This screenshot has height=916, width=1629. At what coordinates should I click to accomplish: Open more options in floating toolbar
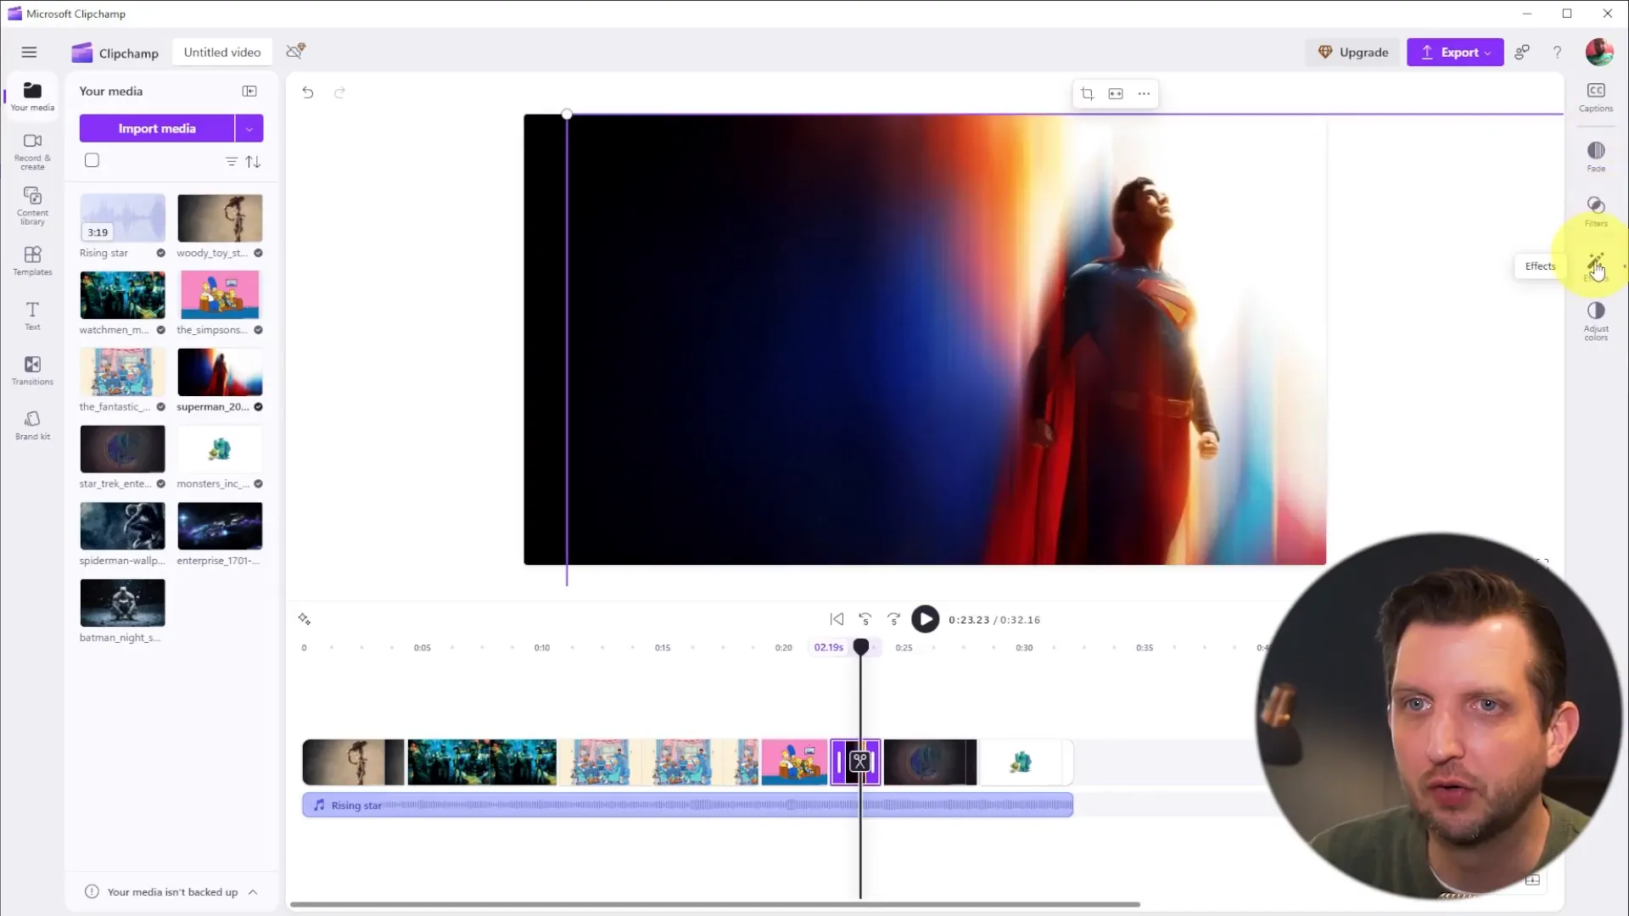pos(1144,93)
